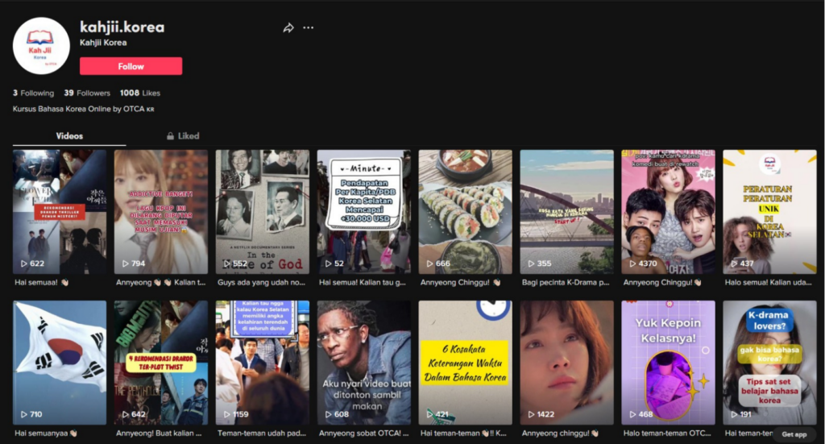The image size is (825, 444).
Task: Click the caption Annyeong sobat OTCA!
Action: point(364,434)
